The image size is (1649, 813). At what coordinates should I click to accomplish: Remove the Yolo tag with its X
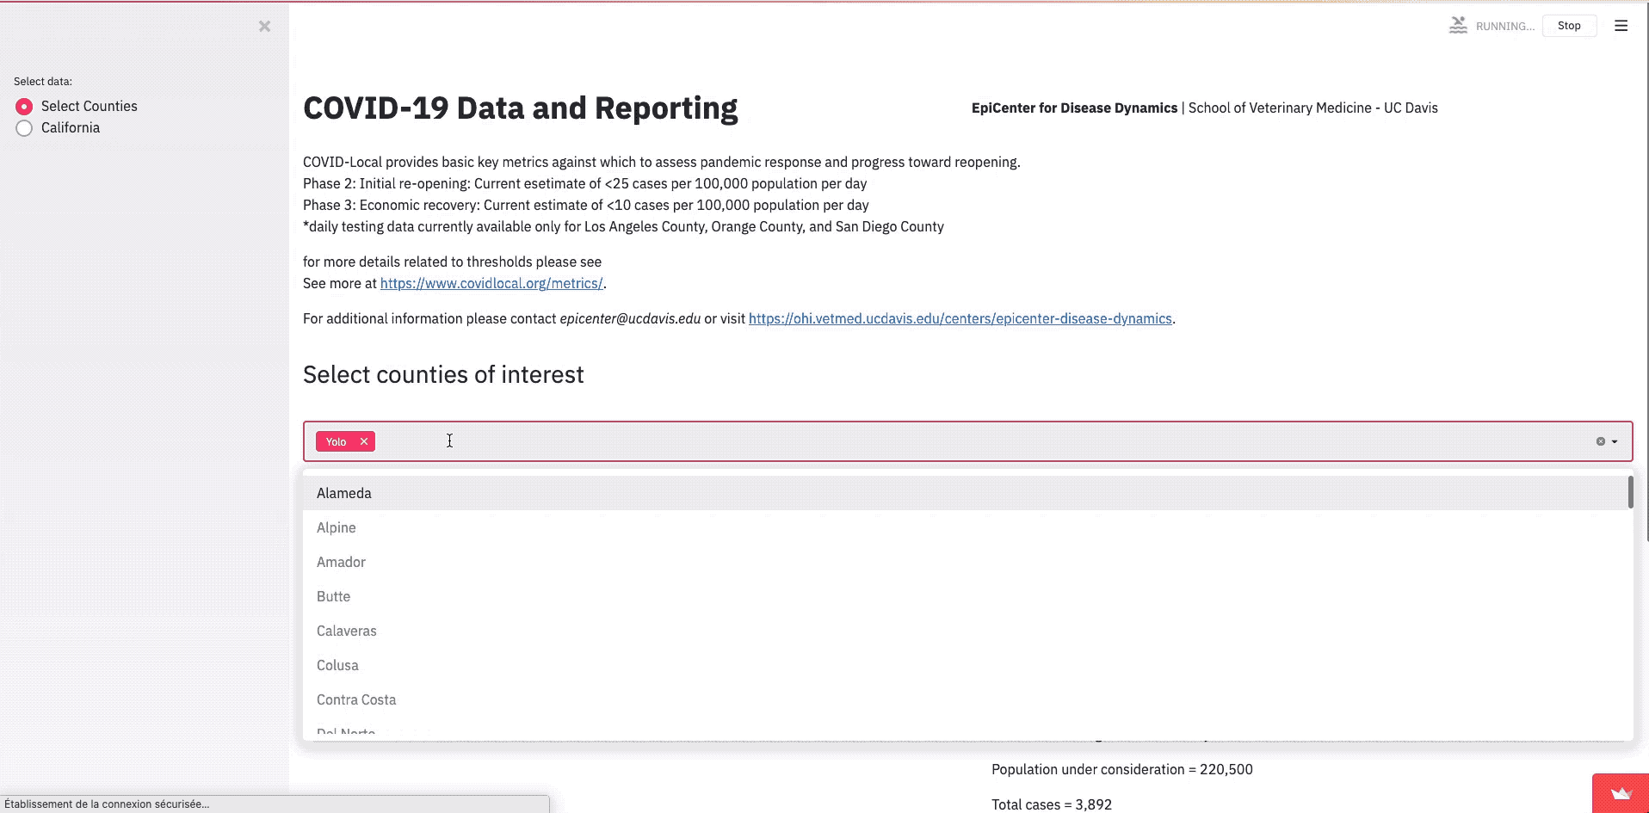click(x=364, y=441)
